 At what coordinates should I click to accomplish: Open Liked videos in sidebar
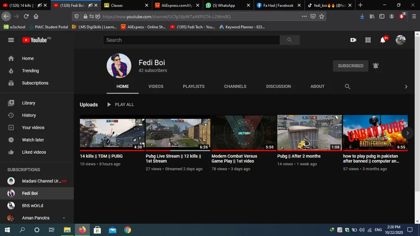37,152
